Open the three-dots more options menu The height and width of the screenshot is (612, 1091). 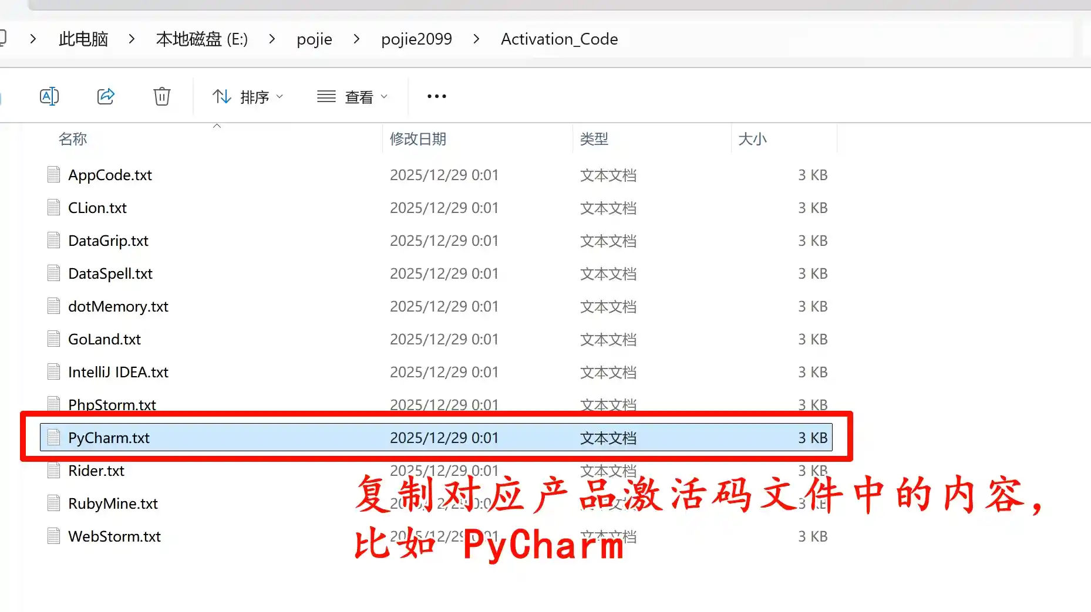436,96
